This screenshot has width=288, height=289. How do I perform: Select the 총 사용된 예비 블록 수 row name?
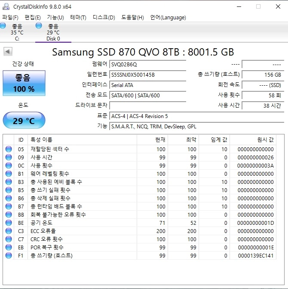point(56,182)
